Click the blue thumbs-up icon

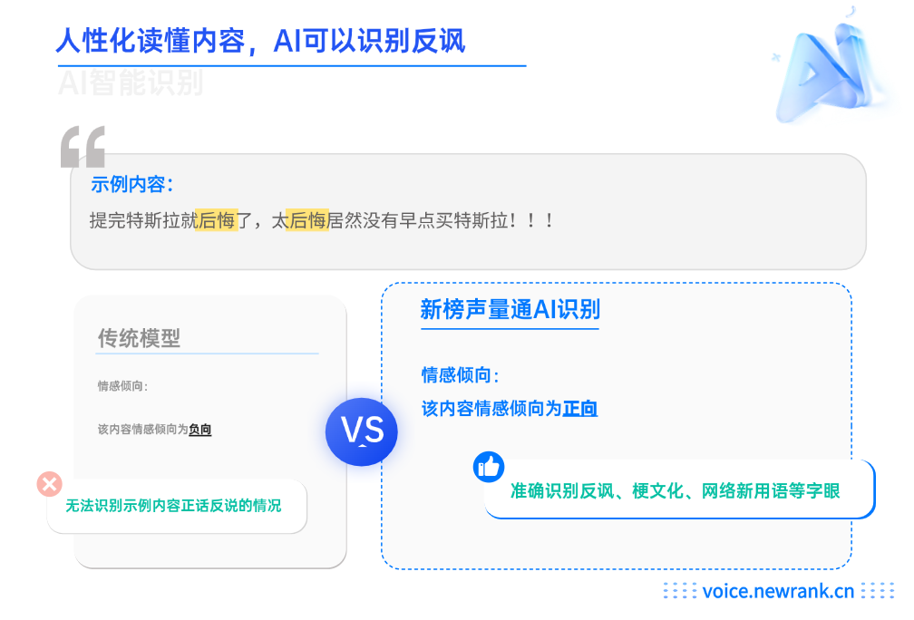(489, 467)
